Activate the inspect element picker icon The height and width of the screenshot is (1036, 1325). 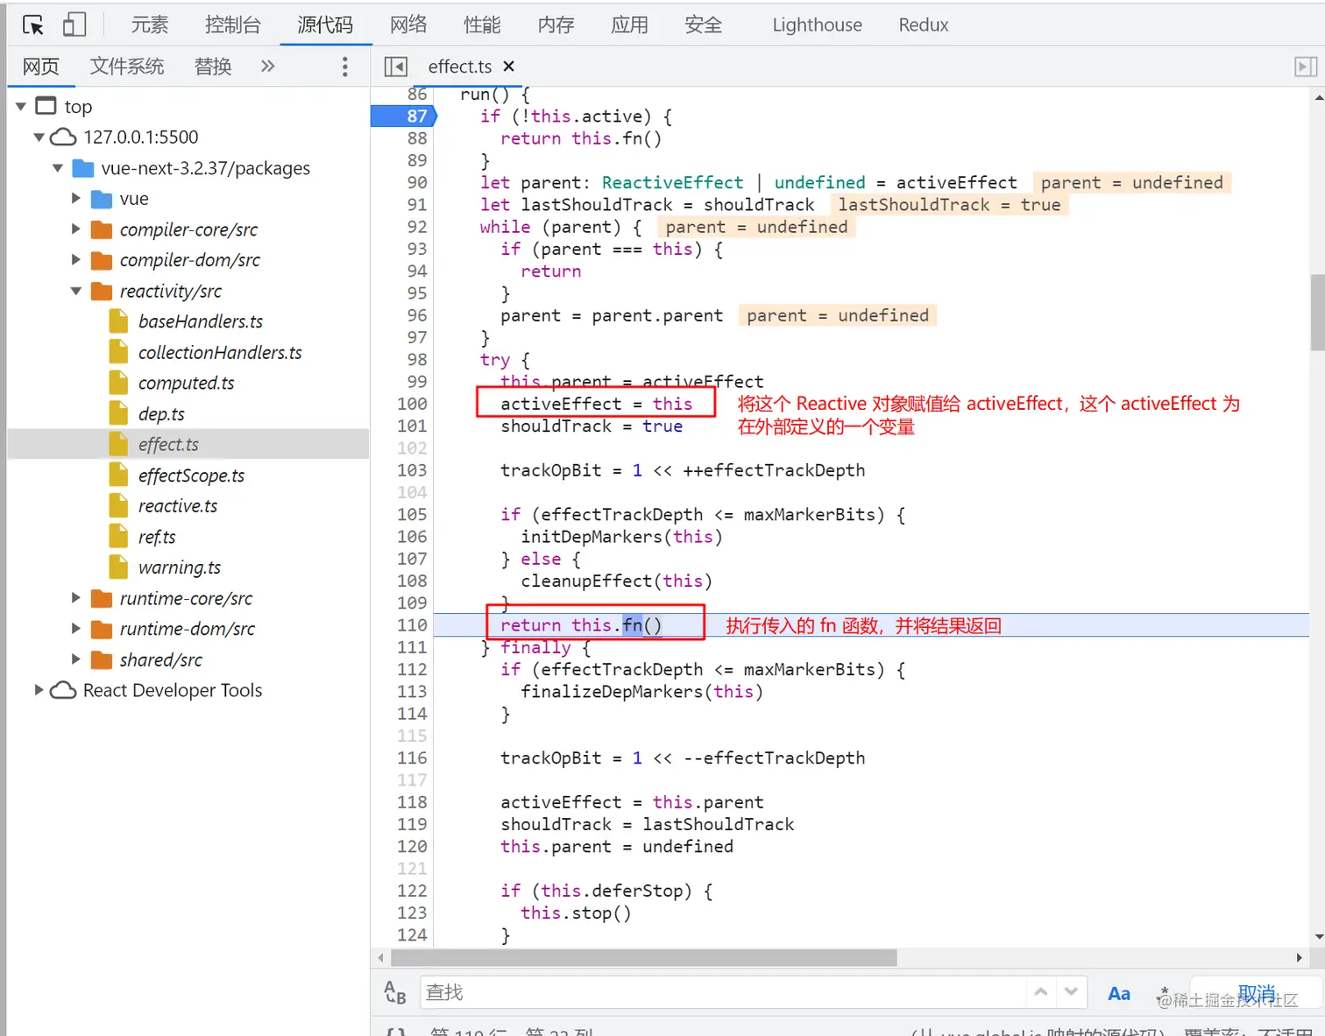33,25
